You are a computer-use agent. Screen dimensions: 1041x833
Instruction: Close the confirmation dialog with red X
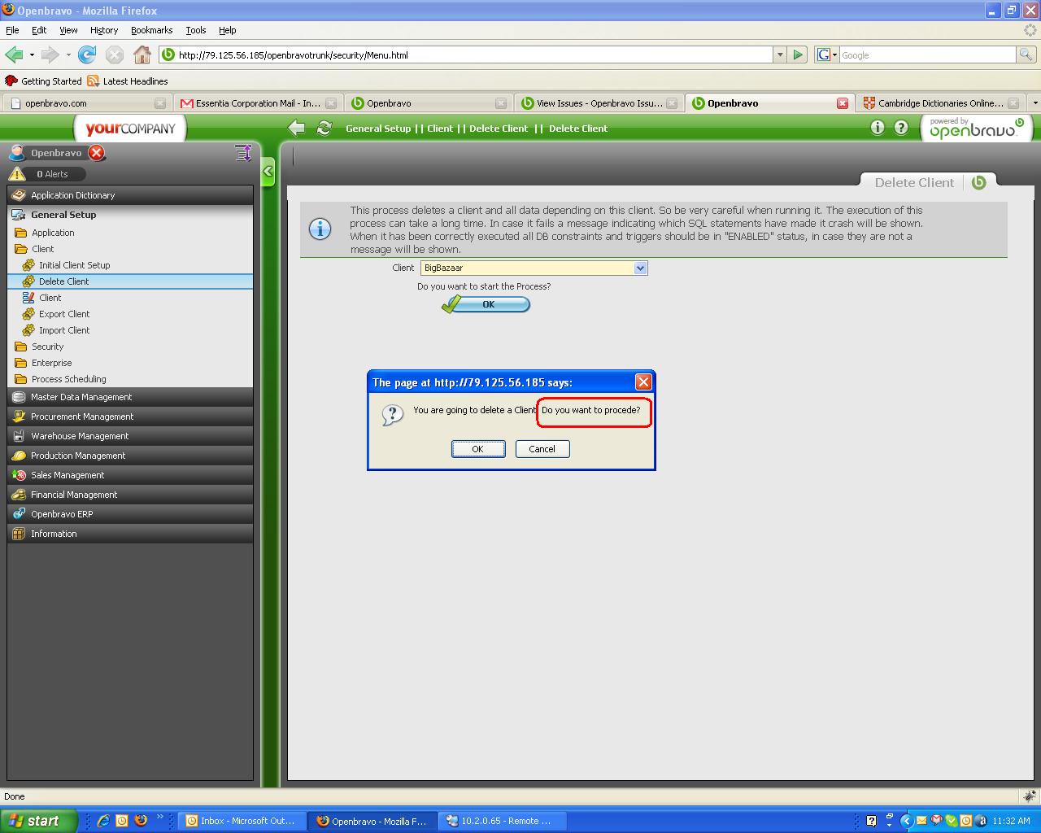[643, 382]
